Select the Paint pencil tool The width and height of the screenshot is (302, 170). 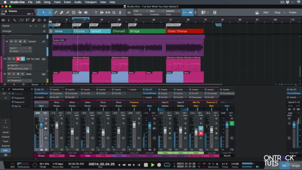67,13
